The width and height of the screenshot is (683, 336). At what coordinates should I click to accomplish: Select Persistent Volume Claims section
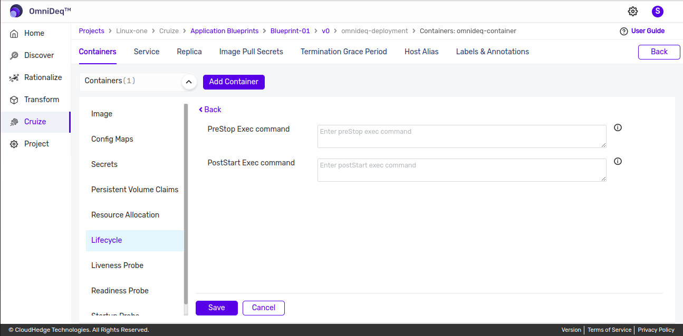click(135, 190)
